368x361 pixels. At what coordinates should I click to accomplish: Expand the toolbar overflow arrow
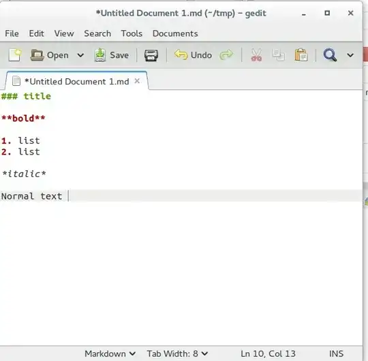click(350, 55)
